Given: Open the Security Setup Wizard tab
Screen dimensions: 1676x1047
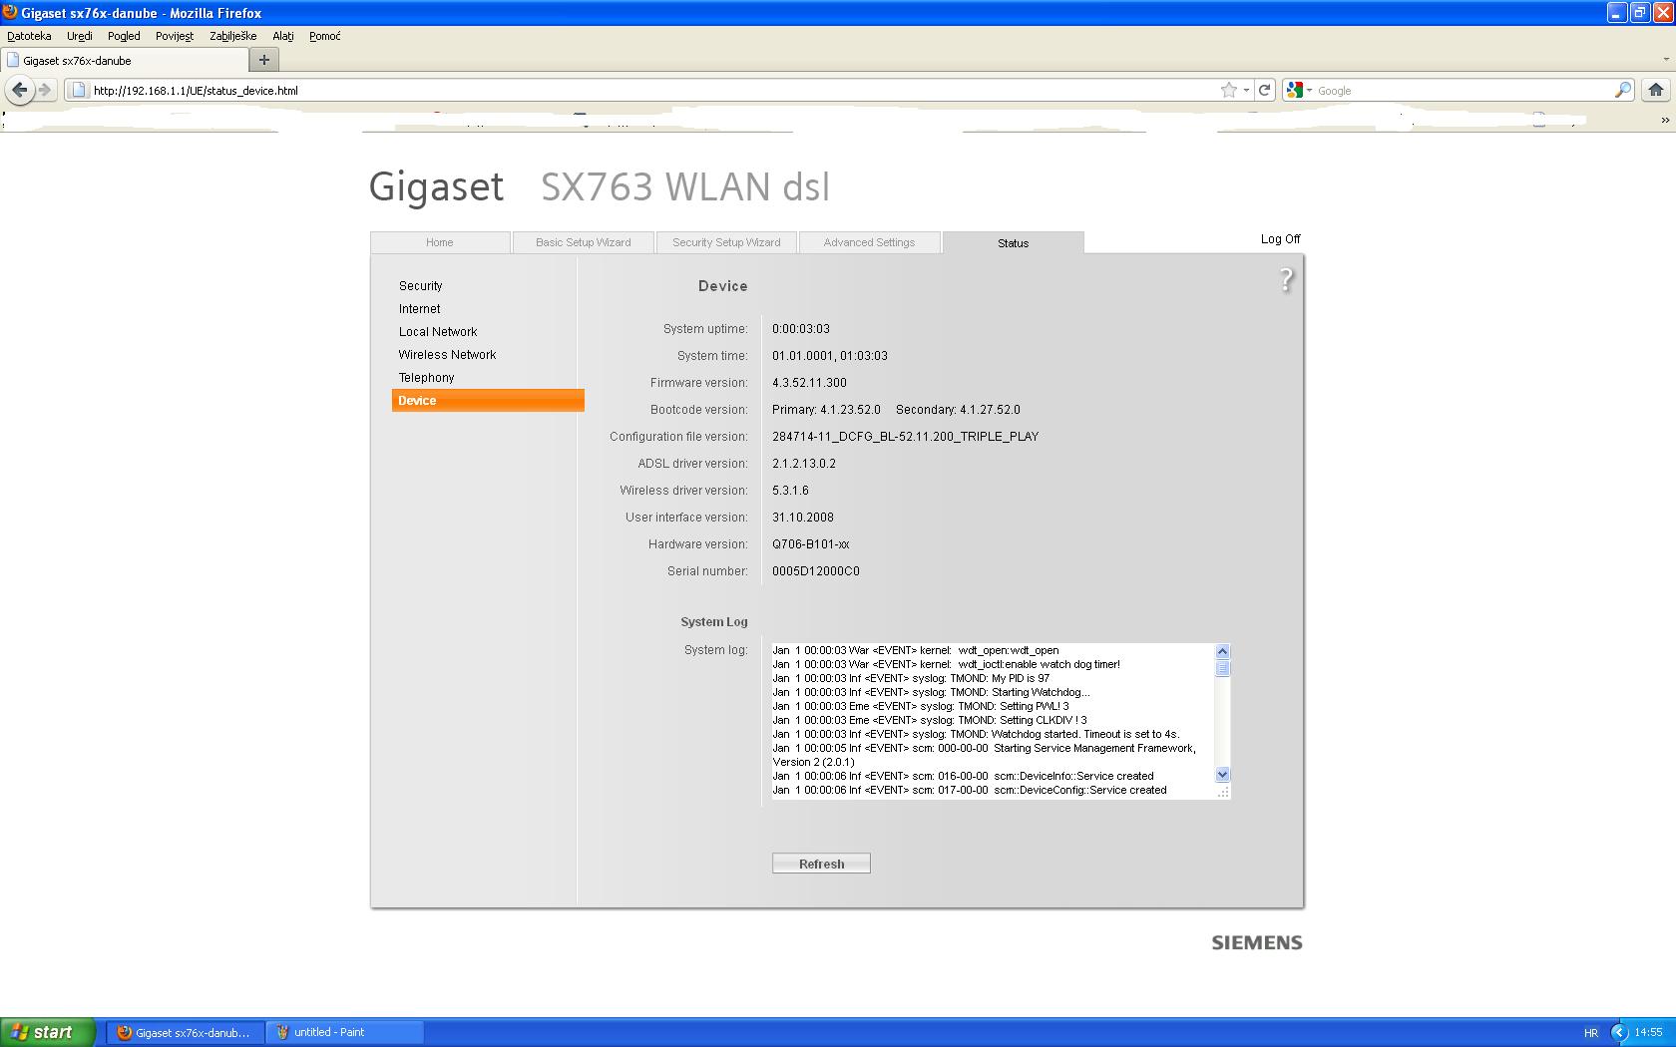Looking at the screenshot, I should [x=726, y=242].
